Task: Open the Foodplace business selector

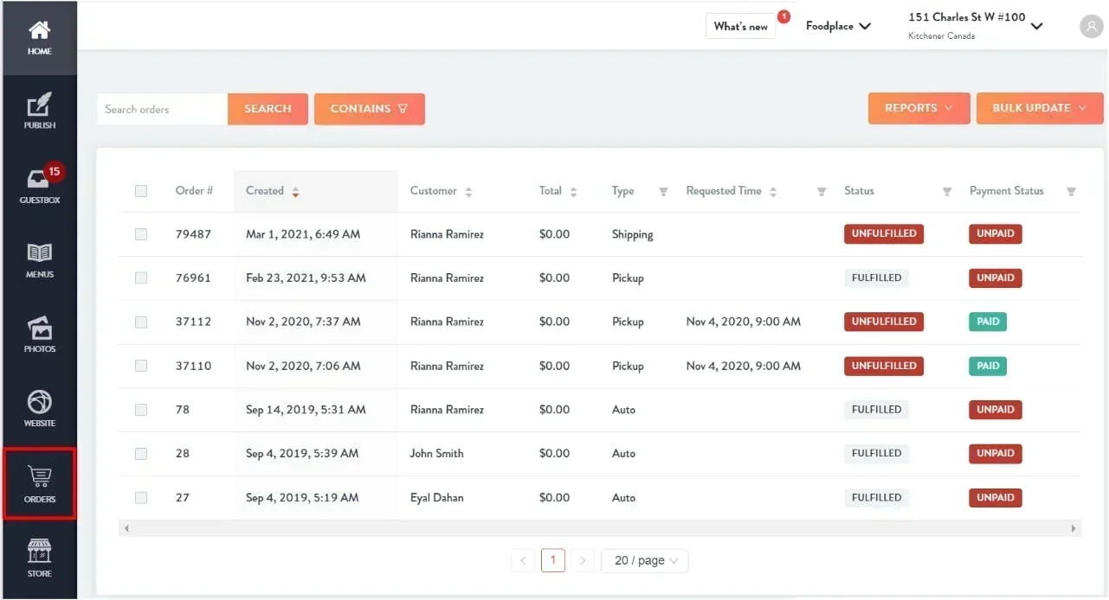Action: click(x=838, y=26)
